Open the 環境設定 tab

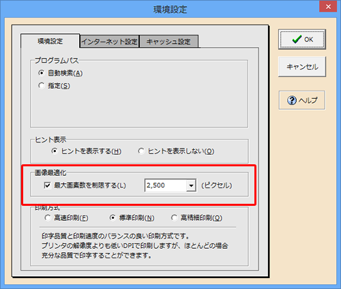click(50, 41)
